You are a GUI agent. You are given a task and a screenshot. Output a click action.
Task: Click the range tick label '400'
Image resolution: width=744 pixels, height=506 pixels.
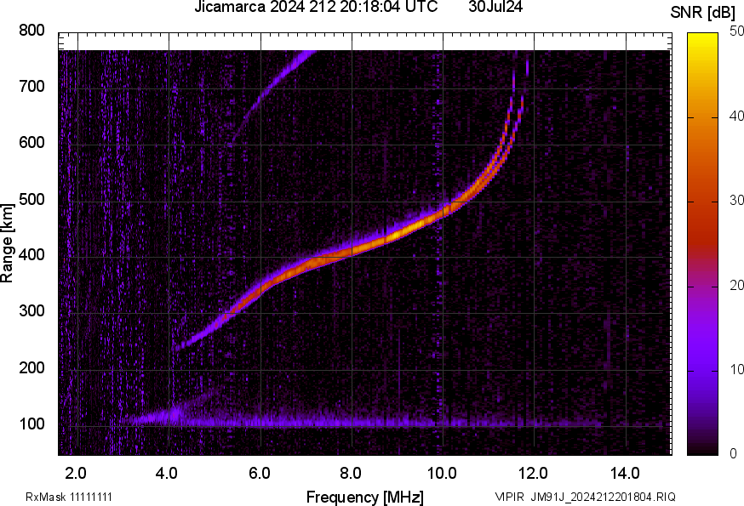point(31,255)
